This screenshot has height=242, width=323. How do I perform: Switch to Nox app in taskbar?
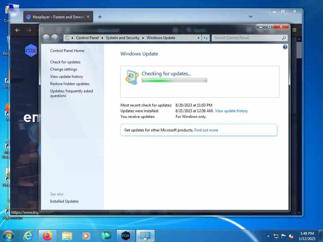(126, 236)
